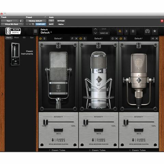Toggle power on module F
164x164 pixels.
40,39
